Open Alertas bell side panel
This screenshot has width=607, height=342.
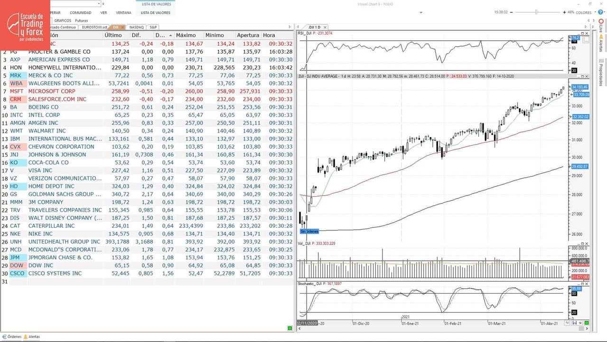coord(601,43)
